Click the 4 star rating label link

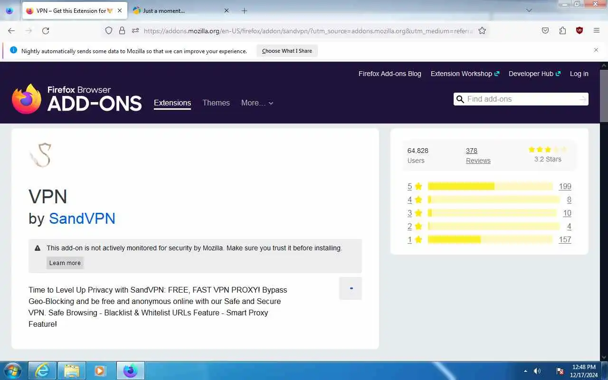pos(415,199)
